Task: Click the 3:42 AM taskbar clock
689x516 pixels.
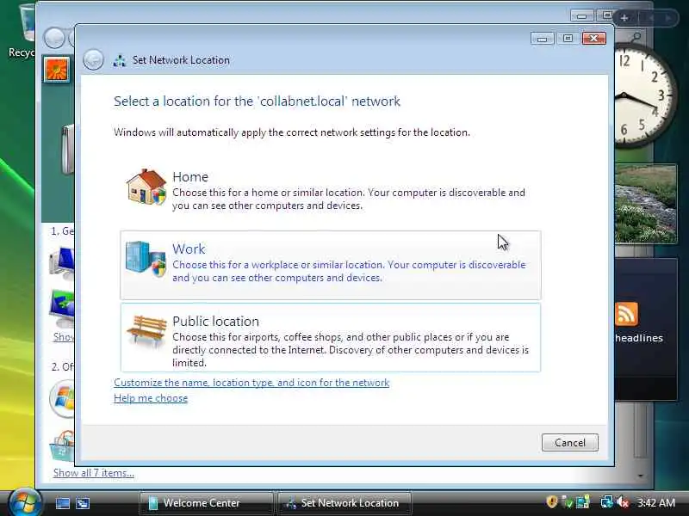Action: [x=656, y=502]
